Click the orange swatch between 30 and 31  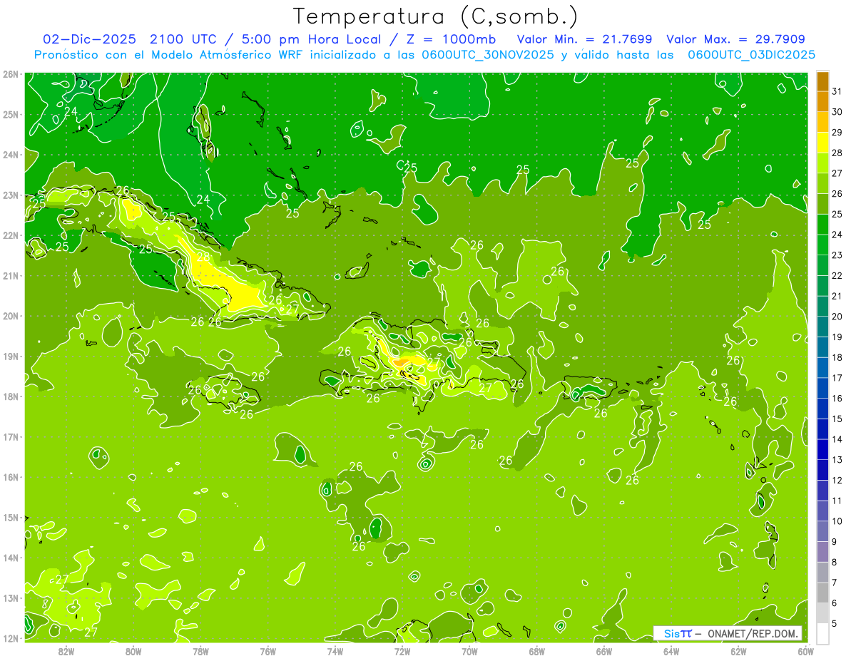tap(822, 102)
